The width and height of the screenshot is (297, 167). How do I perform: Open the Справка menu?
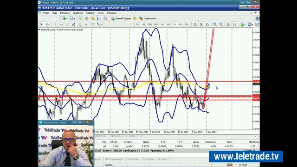click(x=112, y=13)
